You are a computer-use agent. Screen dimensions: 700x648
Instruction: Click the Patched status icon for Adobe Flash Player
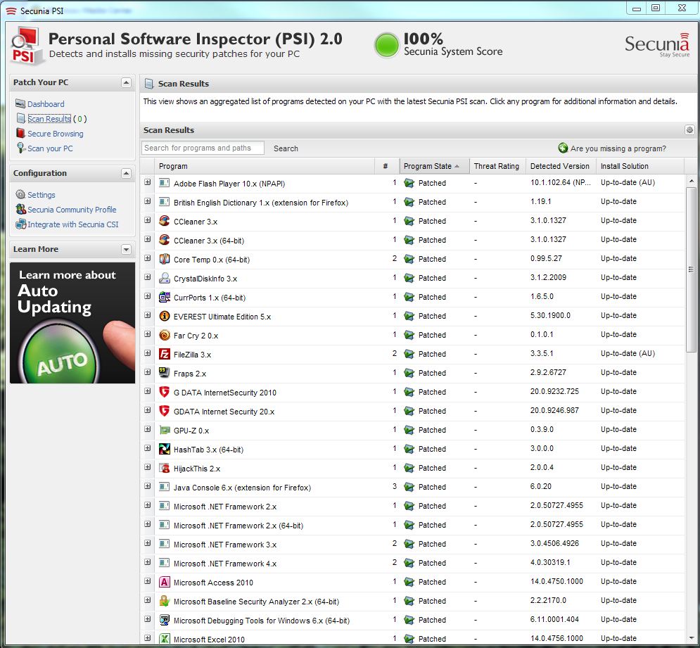click(409, 183)
